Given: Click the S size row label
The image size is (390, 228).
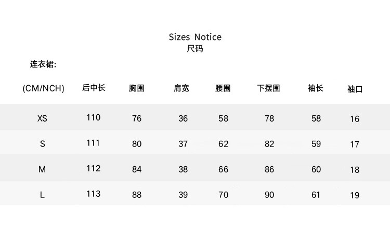Looking at the screenshot, I should [43, 144].
